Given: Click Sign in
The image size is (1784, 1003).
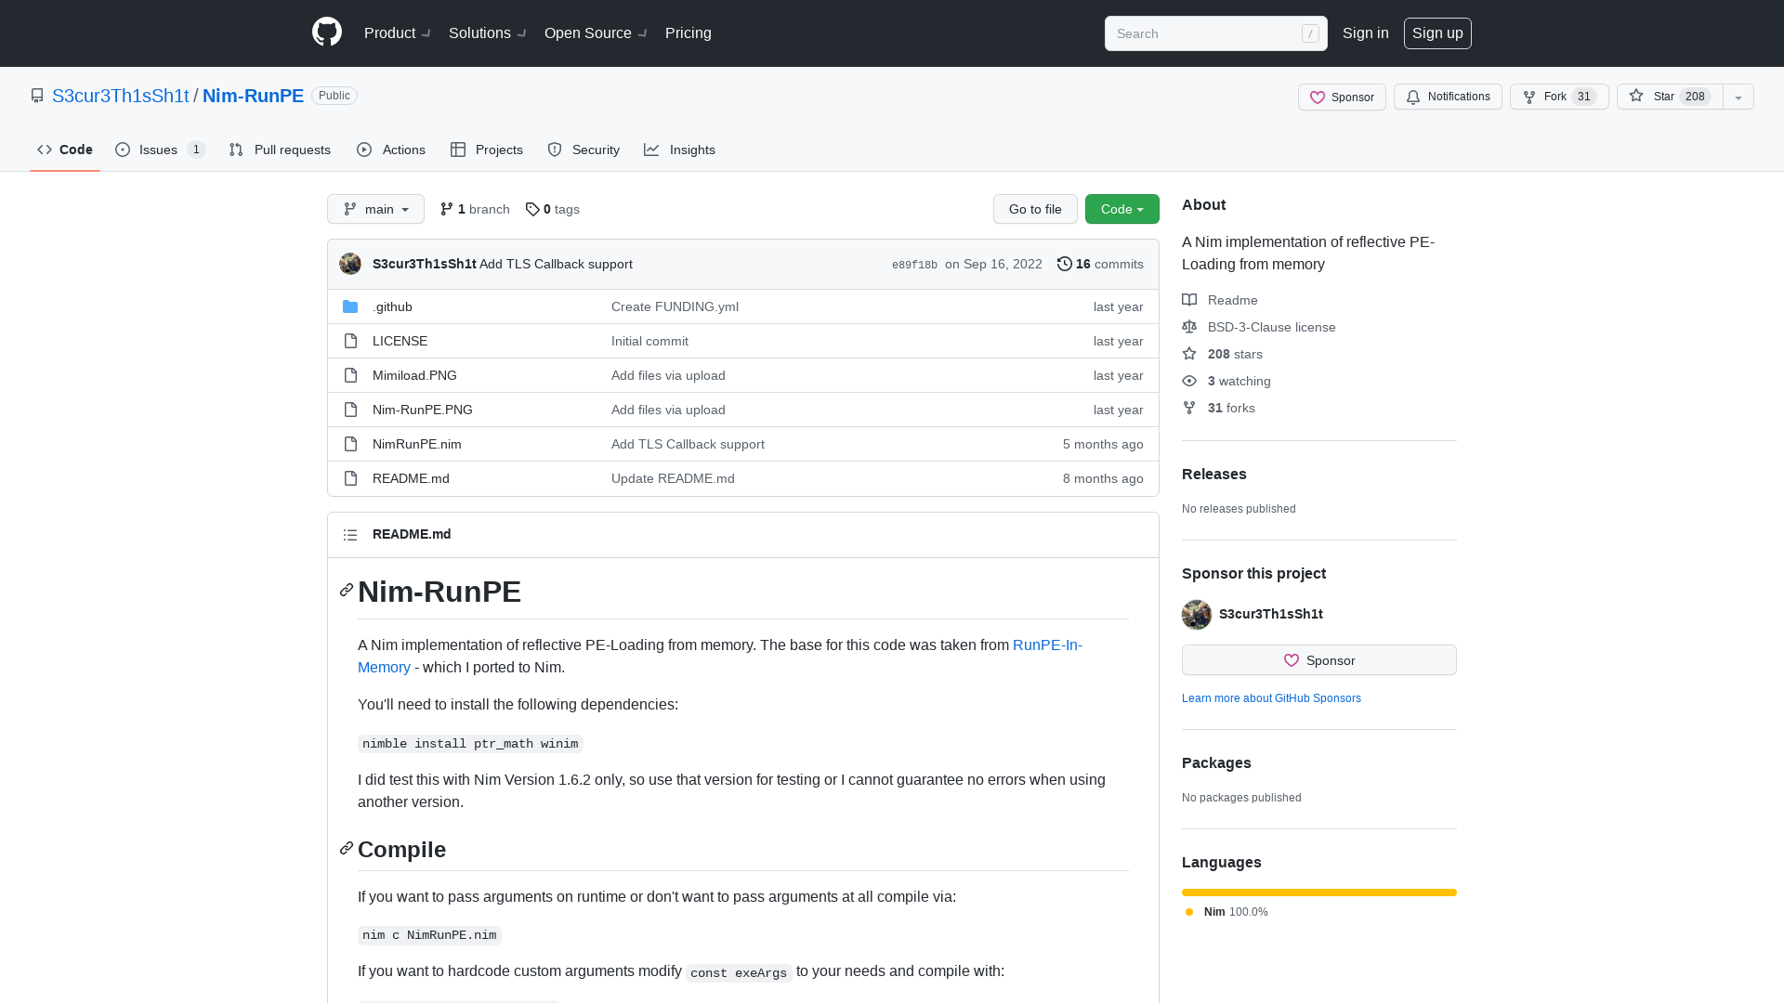Looking at the screenshot, I should tap(1366, 33).
